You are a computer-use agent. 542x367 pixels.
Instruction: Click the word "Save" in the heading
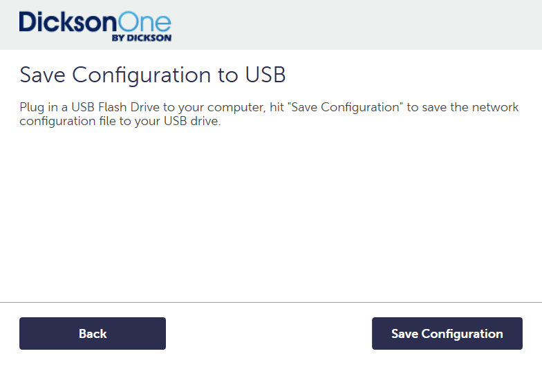[x=43, y=75]
